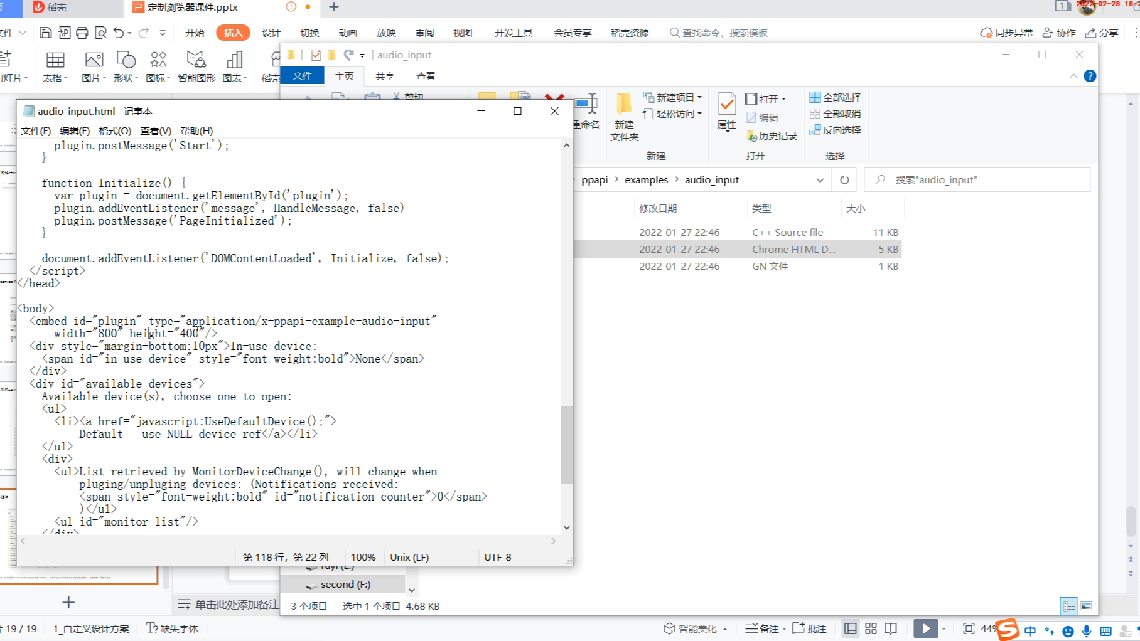Image resolution: width=1140 pixels, height=641 pixels.
Task: Switch to slide sorter view icon
Action: click(871, 628)
